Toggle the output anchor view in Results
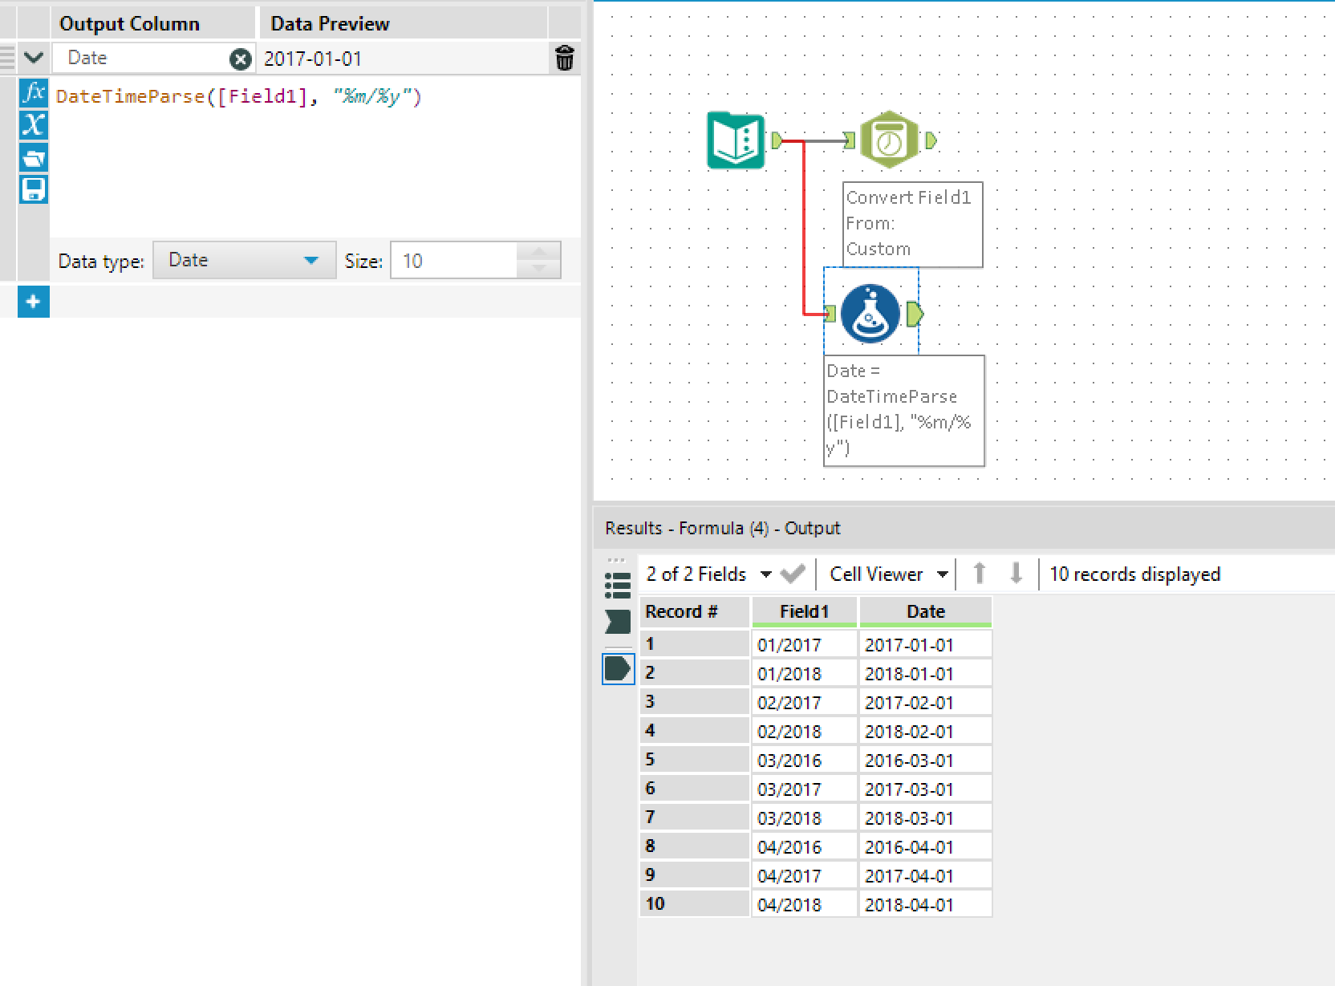The width and height of the screenshot is (1335, 986). [x=617, y=668]
